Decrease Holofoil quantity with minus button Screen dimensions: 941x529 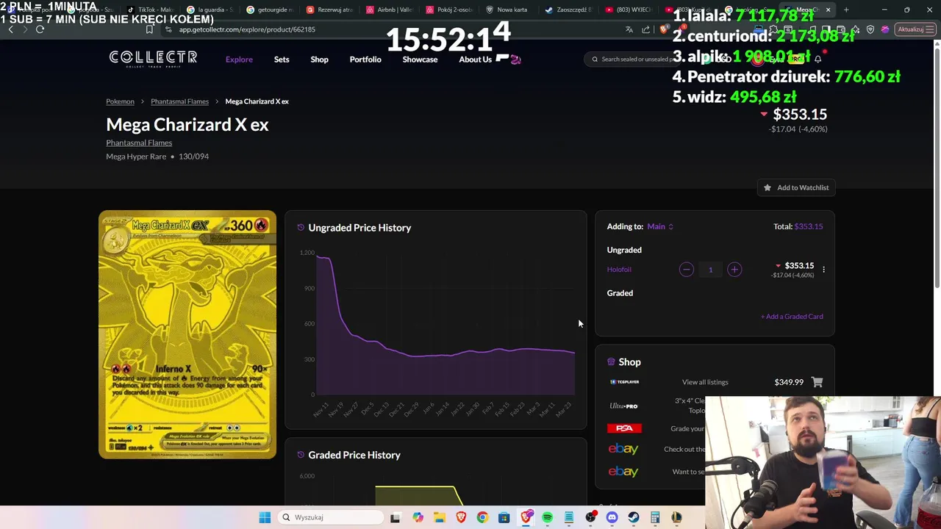(x=686, y=270)
